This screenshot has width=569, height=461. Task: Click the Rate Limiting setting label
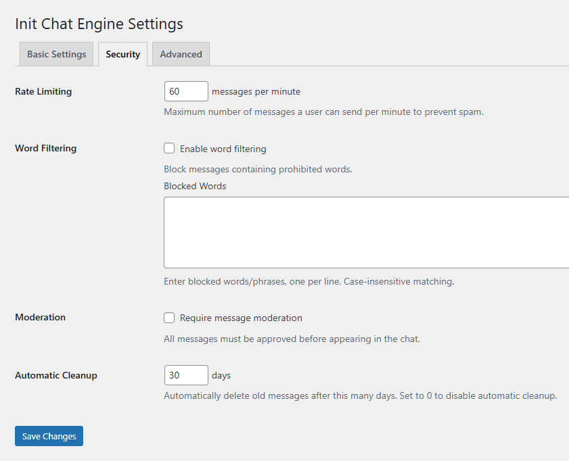click(43, 91)
